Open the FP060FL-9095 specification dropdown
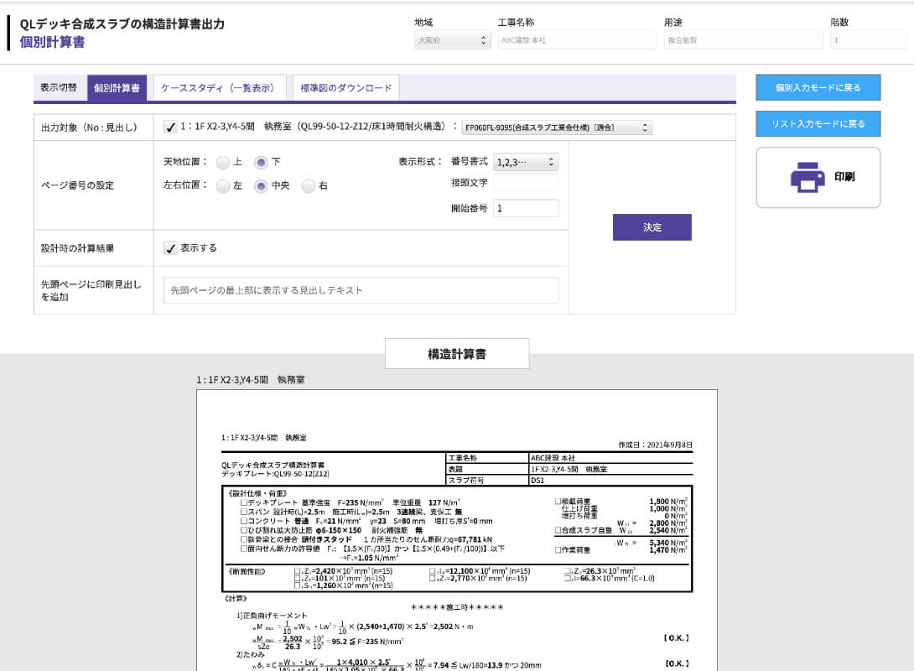914x671 pixels. pyautogui.click(x=556, y=127)
